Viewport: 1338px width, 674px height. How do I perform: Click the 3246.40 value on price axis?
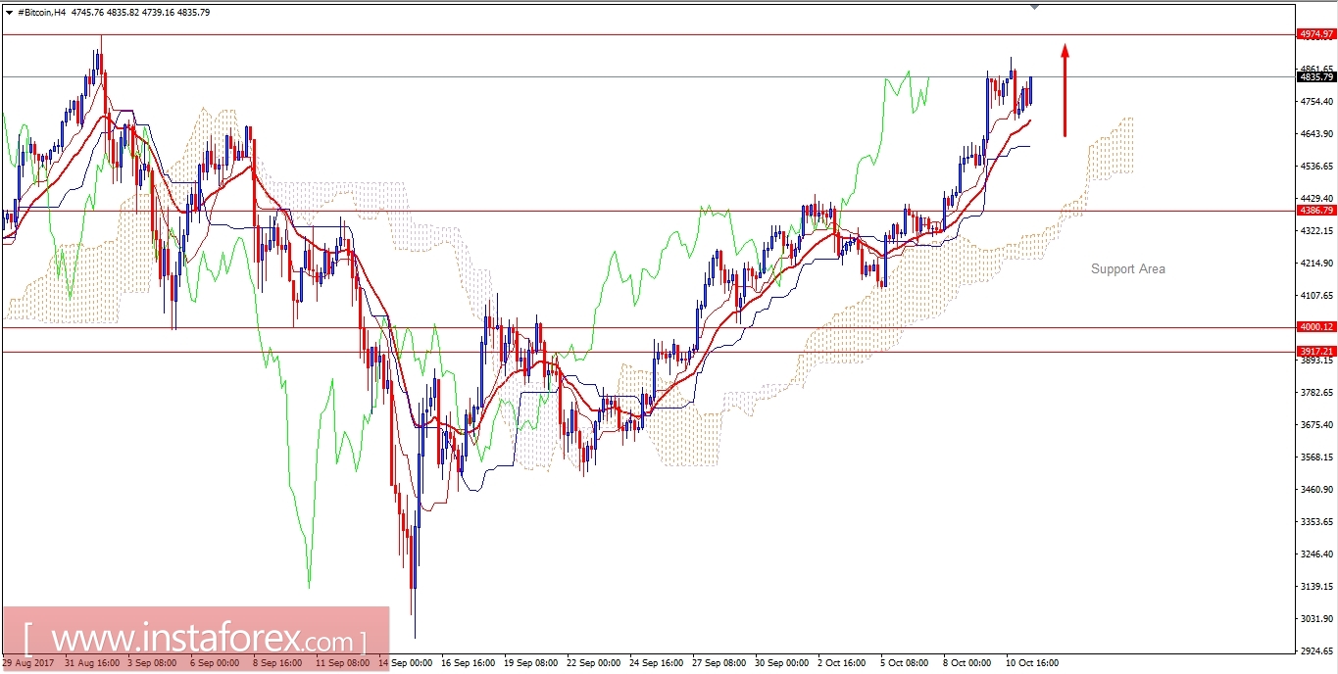point(1315,554)
